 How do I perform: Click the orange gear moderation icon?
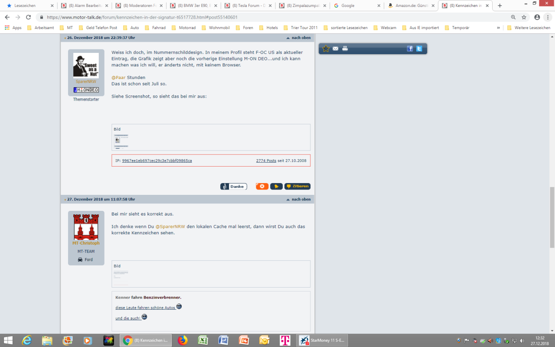click(x=262, y=187)
